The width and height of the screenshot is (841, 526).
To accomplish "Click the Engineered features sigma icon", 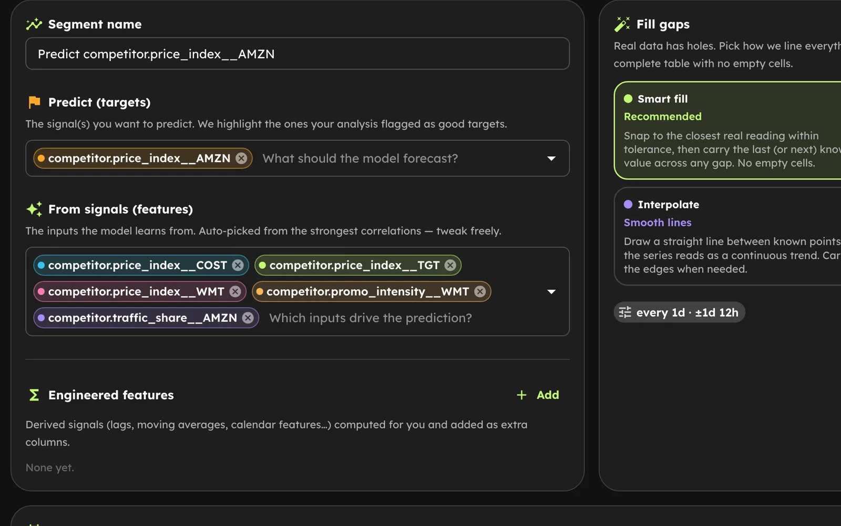I will pyautogui.click(x=34, y=395).
